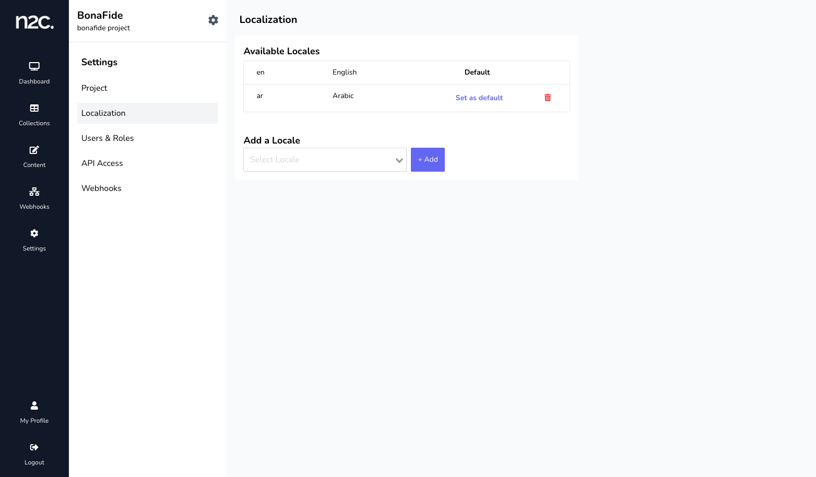The height and width of the screenshot is (477, 816).
Task: Click the Logout icon
Action: coord(34,447)
